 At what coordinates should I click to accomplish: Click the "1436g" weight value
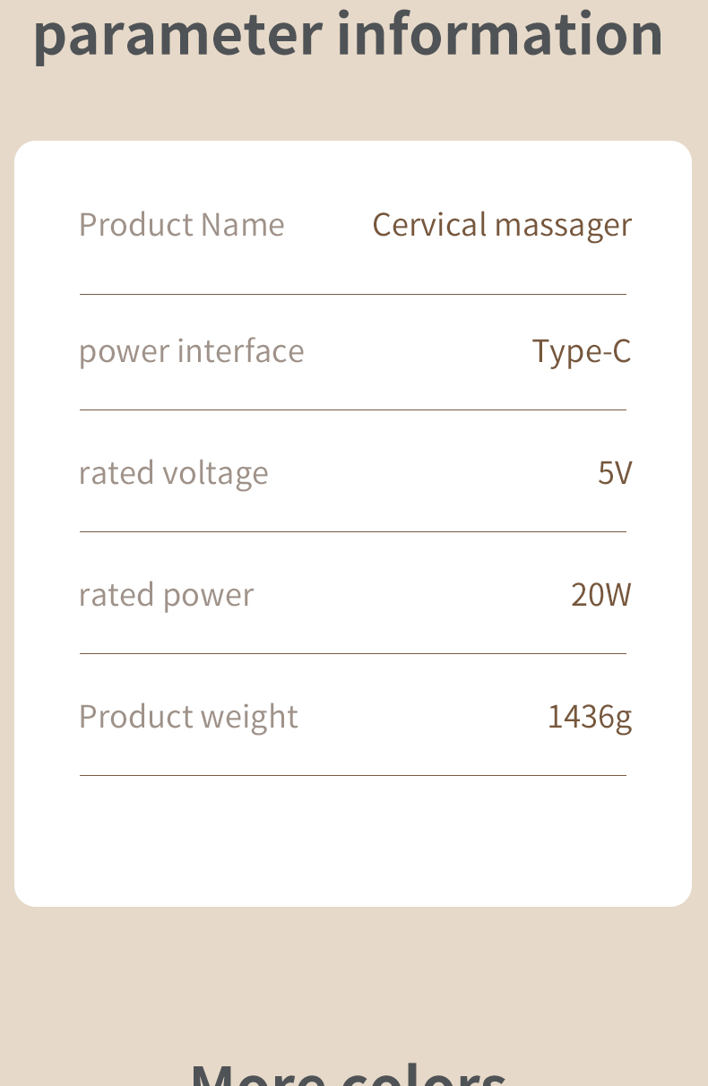[x=590, y=716]
